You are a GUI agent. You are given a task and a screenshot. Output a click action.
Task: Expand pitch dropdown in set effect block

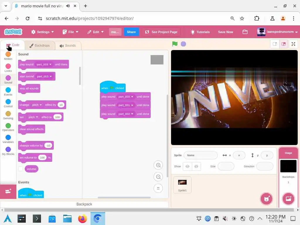pyautogui.click(x=33, y=117)
